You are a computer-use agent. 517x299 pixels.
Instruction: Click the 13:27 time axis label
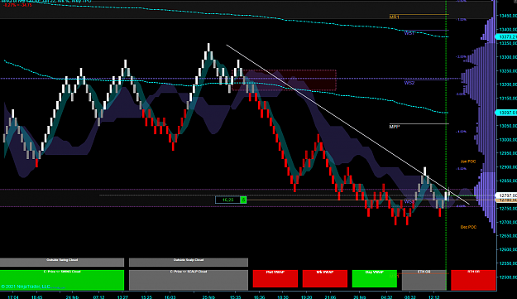(x=122, y=297)
